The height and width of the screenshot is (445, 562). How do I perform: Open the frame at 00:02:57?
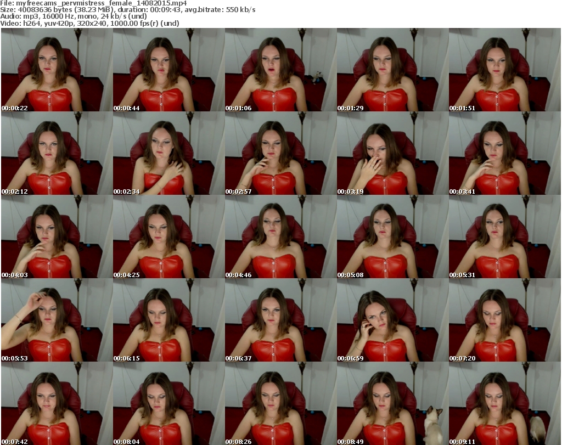click(280, 153)
